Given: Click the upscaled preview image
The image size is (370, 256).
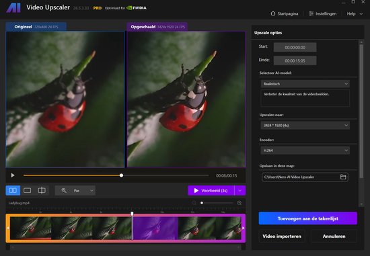Looking at the screenshot, I should pos(186,99).
